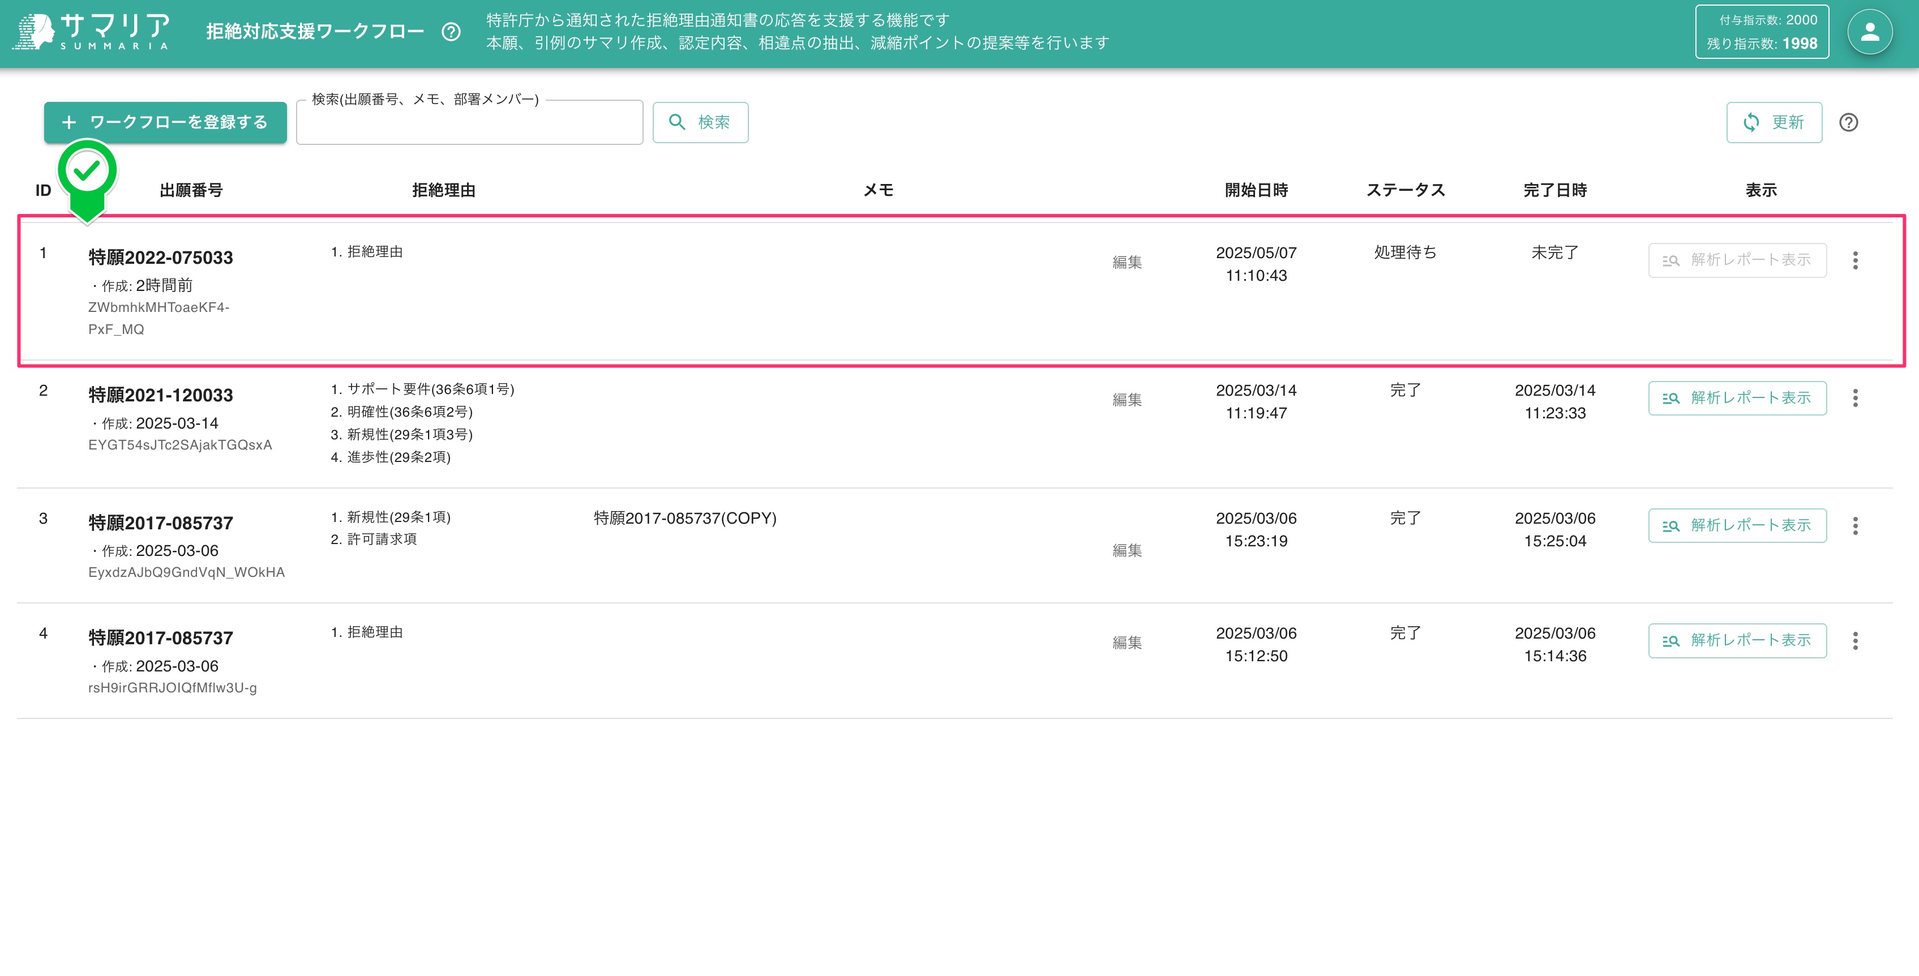Click 編集 memo link for 特願2022-075033
Image resolution: width=1919 pixels, height=976 pixels.
click(1126, 262)
